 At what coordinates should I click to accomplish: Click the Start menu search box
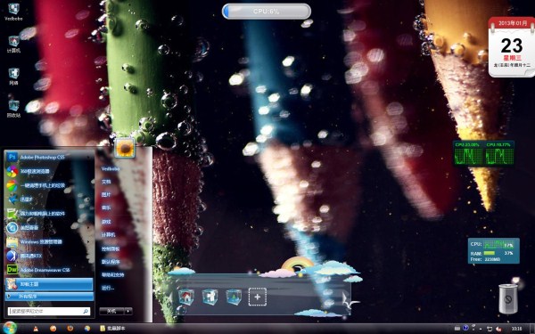(x=49, y=311)
